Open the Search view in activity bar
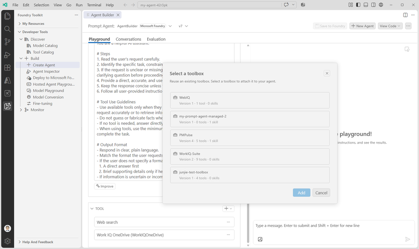The image size is (419, 249). (8, 29)
